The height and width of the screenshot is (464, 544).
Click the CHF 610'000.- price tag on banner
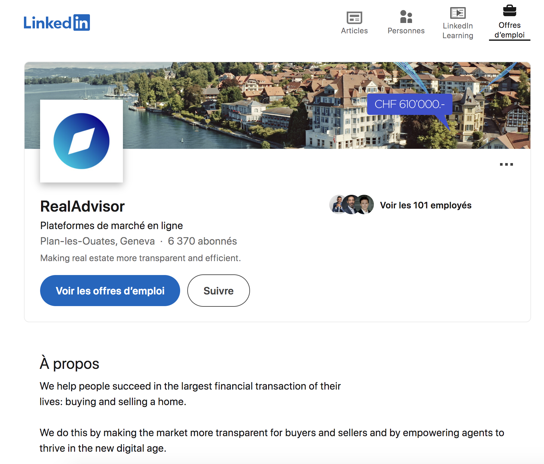[409, 104]
